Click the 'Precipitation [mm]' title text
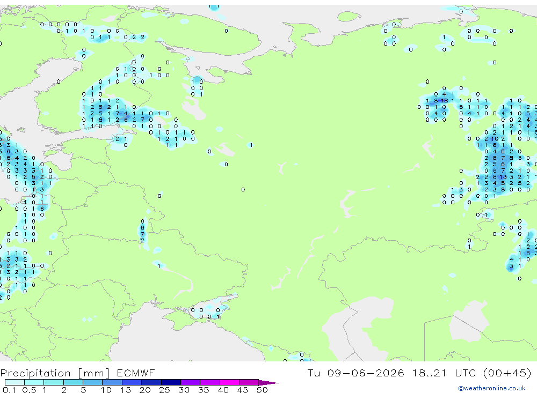Viewport: 537px width, 393px height. click(x=55, y=373)
